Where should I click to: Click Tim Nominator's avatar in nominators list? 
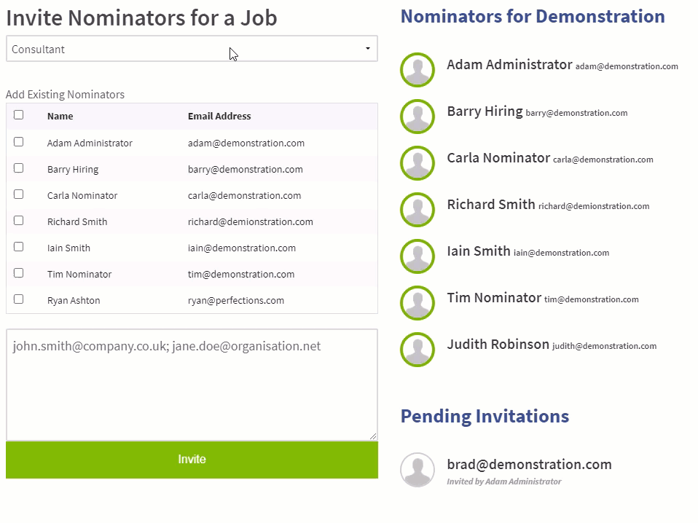417,303
